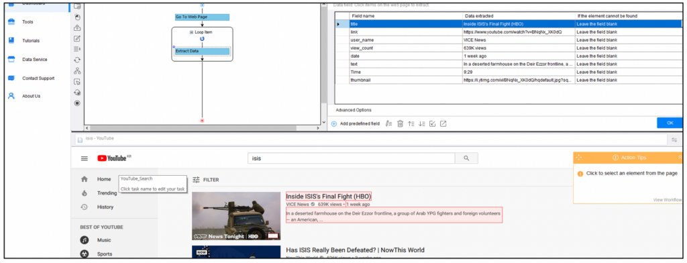This screenshot has height=263, width=687.
Task: Click the export arrow icon in field toolbar
Action: 443,124
